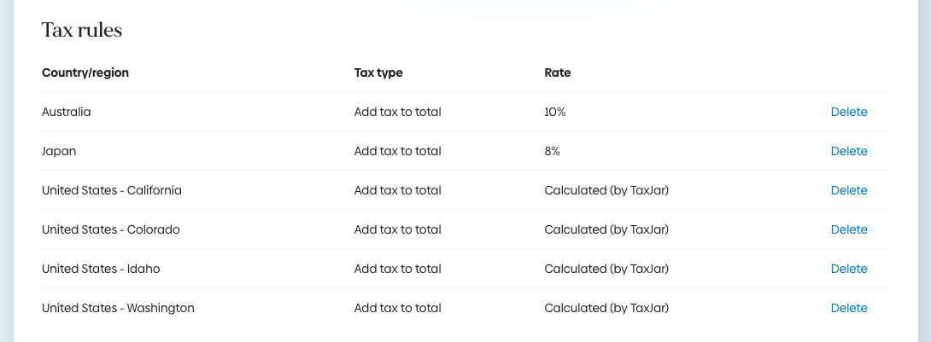Click the Tax type column header

[378, 72]
